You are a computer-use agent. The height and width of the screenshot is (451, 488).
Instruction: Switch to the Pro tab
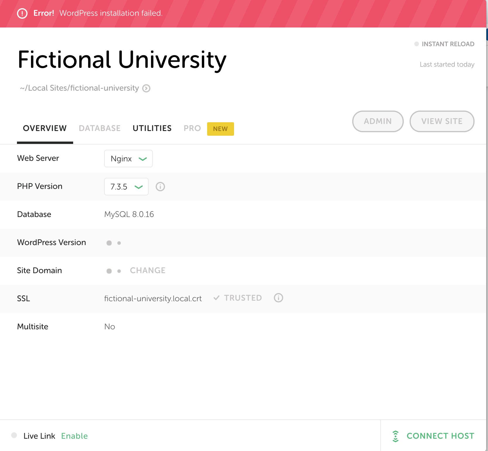pyautogui.click(x=192, y=128)
